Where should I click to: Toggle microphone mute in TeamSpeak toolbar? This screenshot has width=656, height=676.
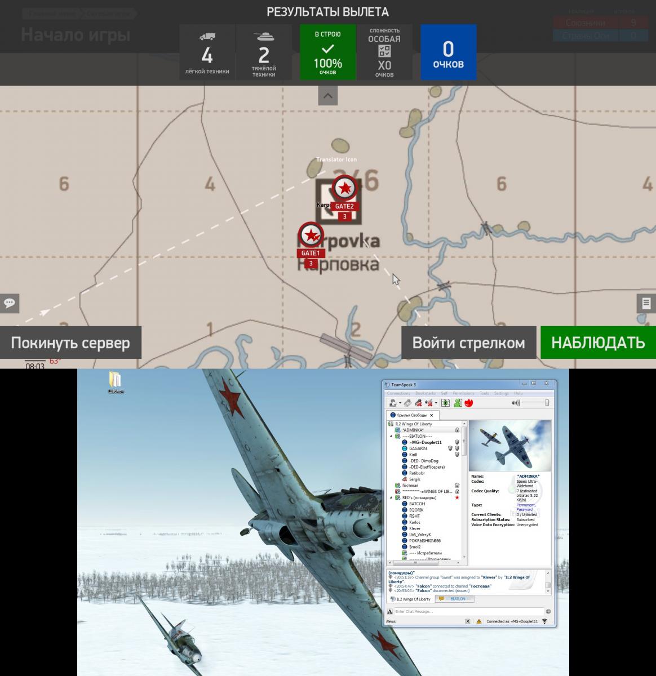click(418, 403)
